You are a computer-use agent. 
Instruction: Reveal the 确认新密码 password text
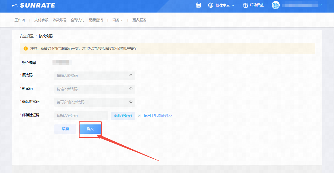(131, 102)
